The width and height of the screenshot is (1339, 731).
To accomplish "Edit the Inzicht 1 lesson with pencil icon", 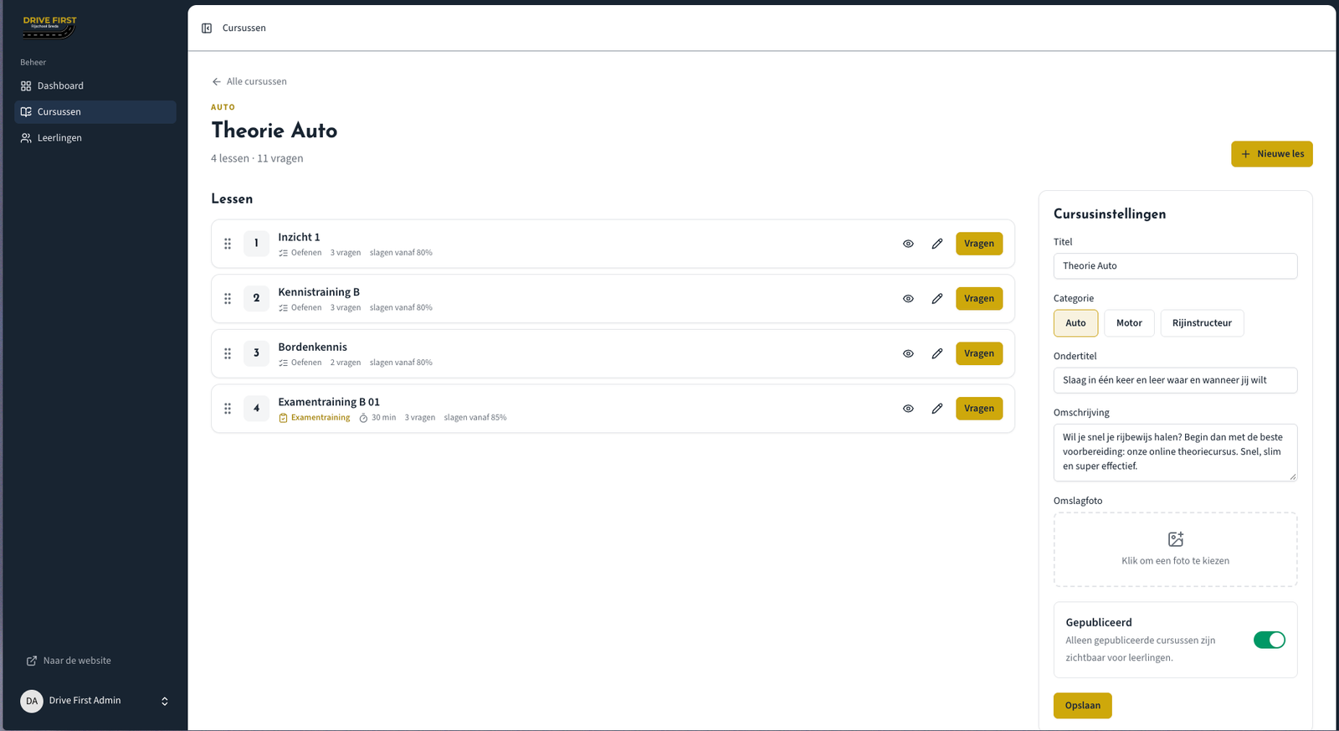I will (937, 244).
